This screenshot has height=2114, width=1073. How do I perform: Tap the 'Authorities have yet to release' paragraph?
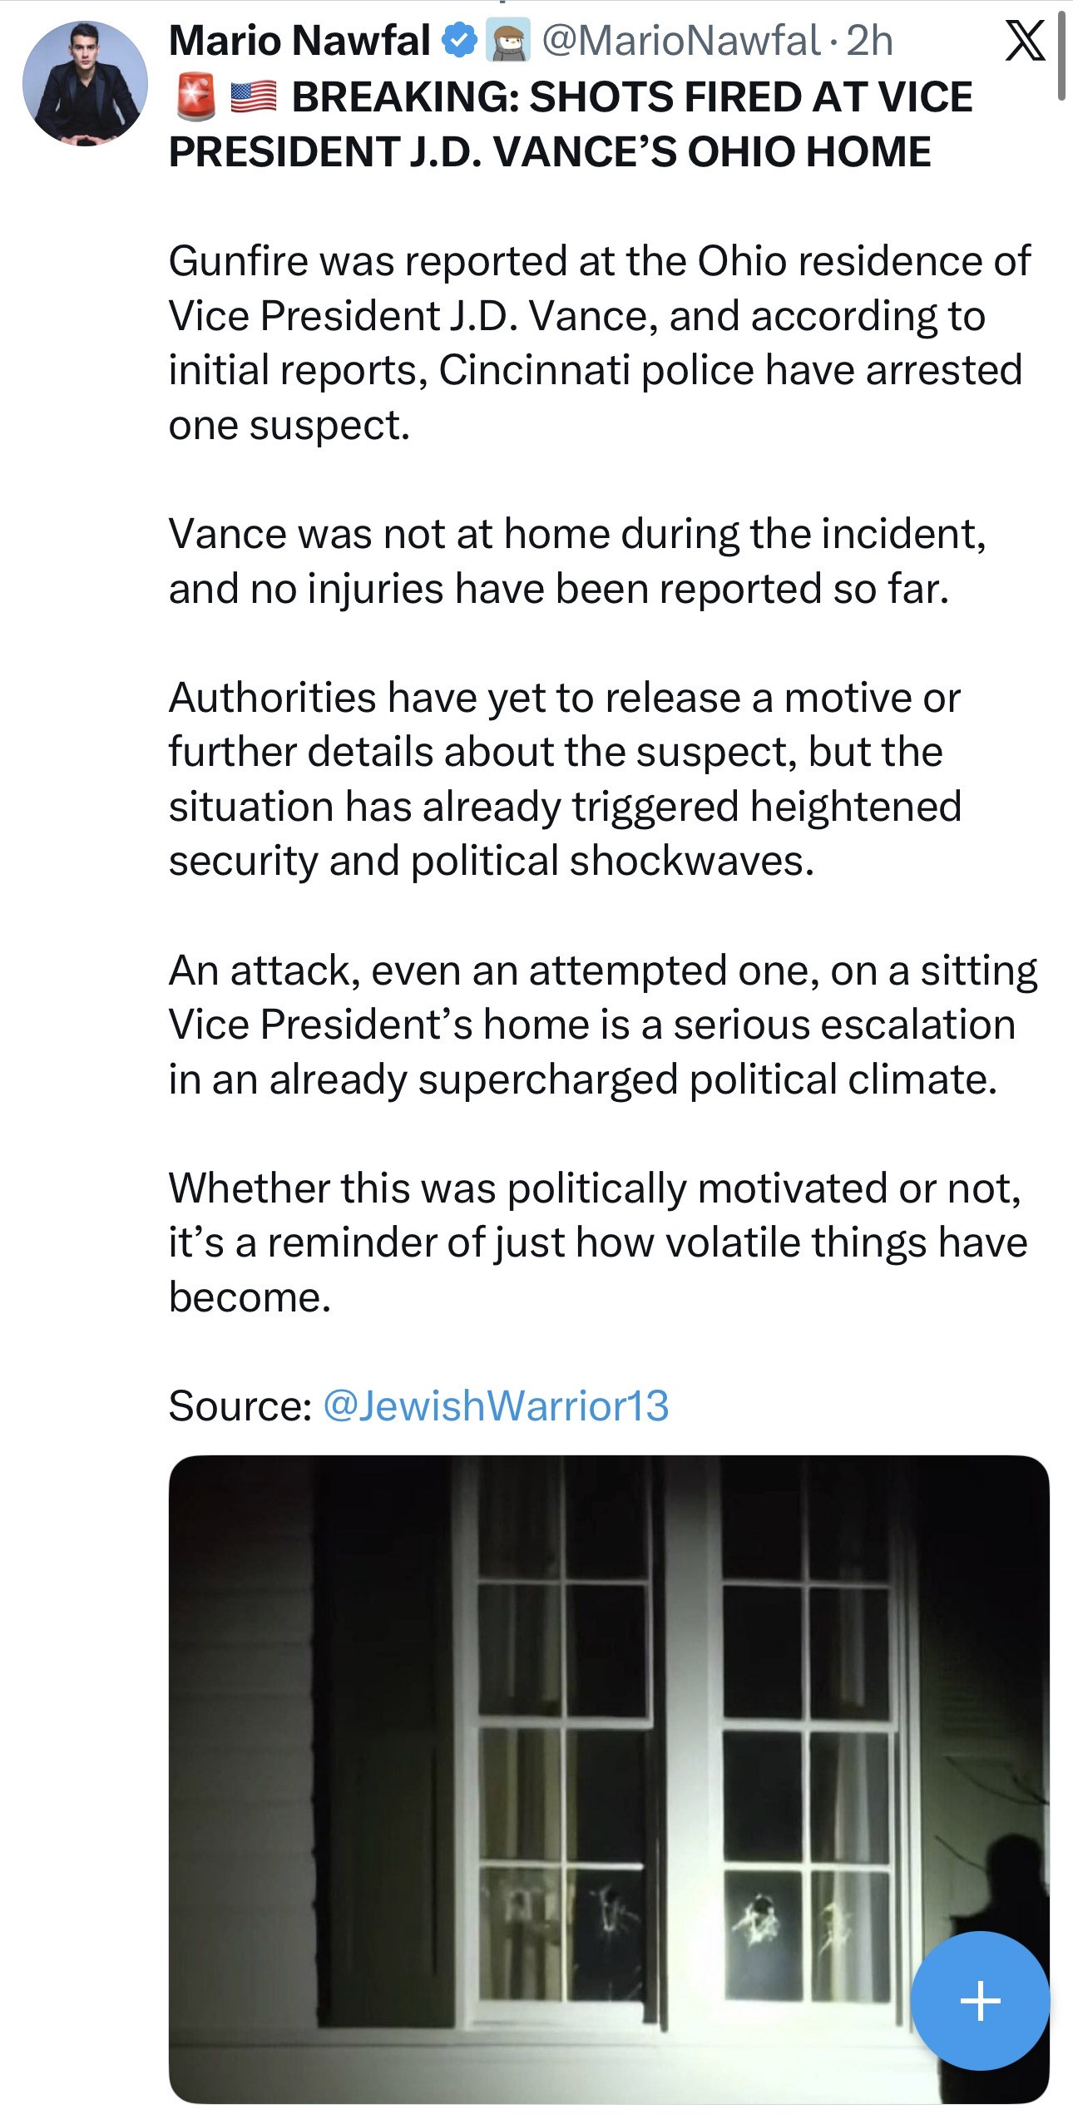566,778
